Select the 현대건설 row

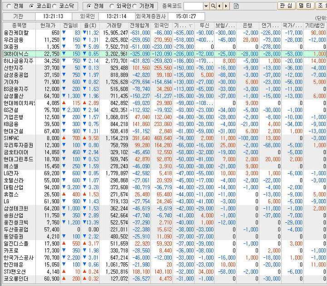pyautogui.click(x=165, y=131)
